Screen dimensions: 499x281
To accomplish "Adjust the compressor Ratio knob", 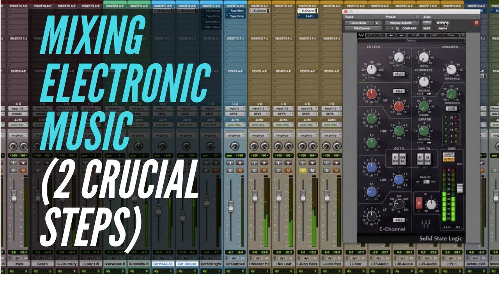I will (424, 57).
